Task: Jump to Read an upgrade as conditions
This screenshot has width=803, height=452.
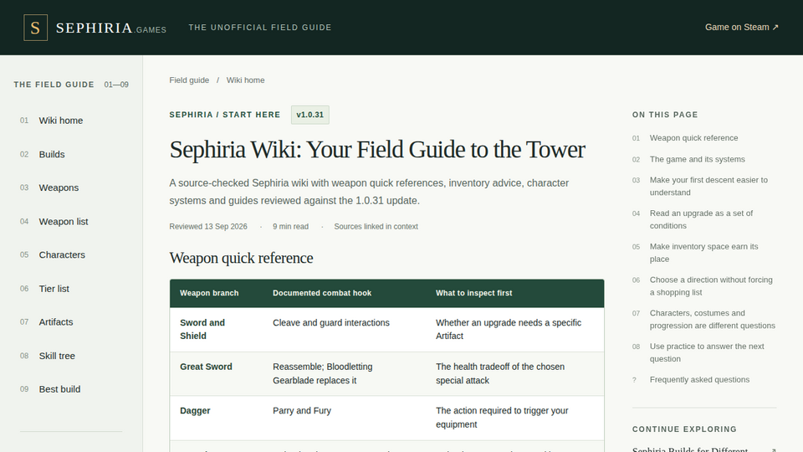Action: tap(701, 219)
